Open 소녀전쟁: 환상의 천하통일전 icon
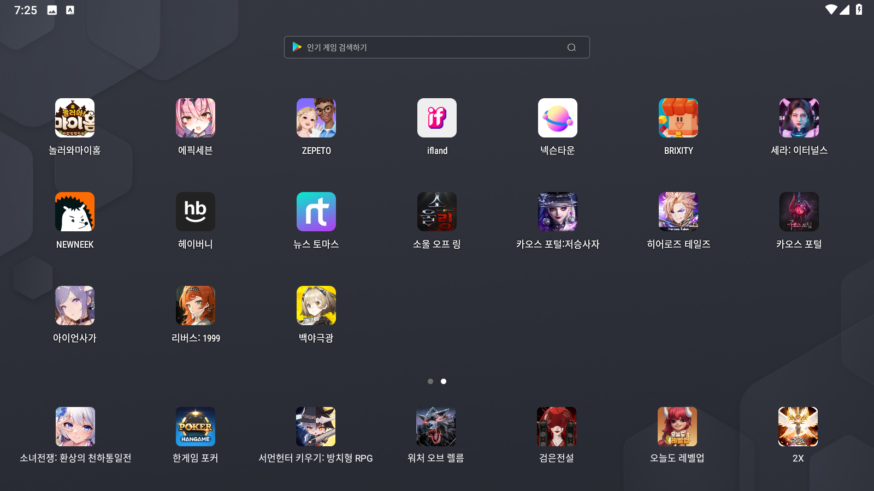The height and width of the screenshot is (491, 874). click(x=75, y=427)
